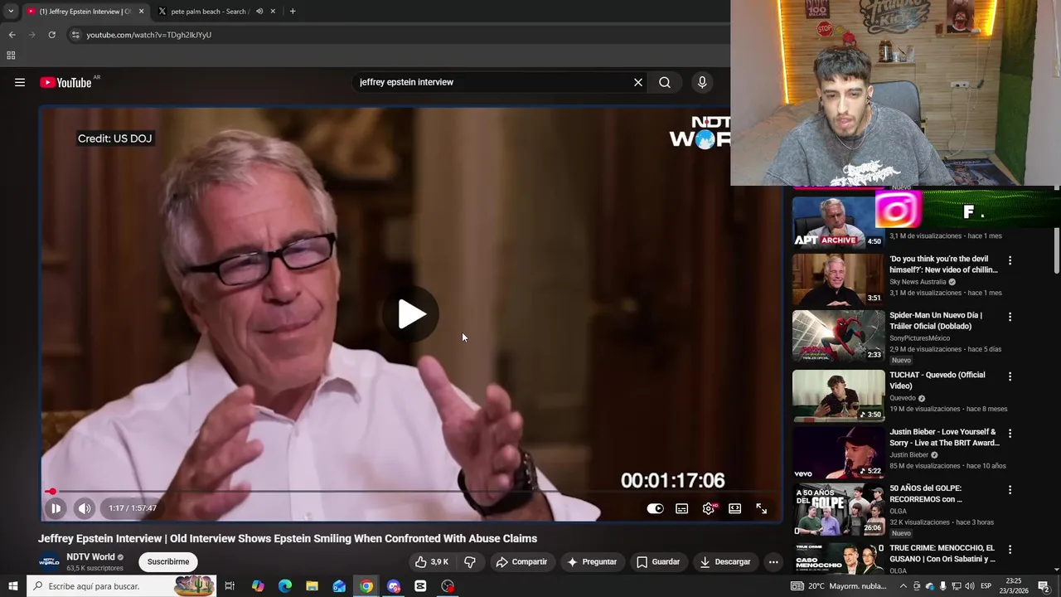Screen dimensions: 1061x597
Task: Close the Jeffrey Epstein Interview tab
Action: [141, 12]
